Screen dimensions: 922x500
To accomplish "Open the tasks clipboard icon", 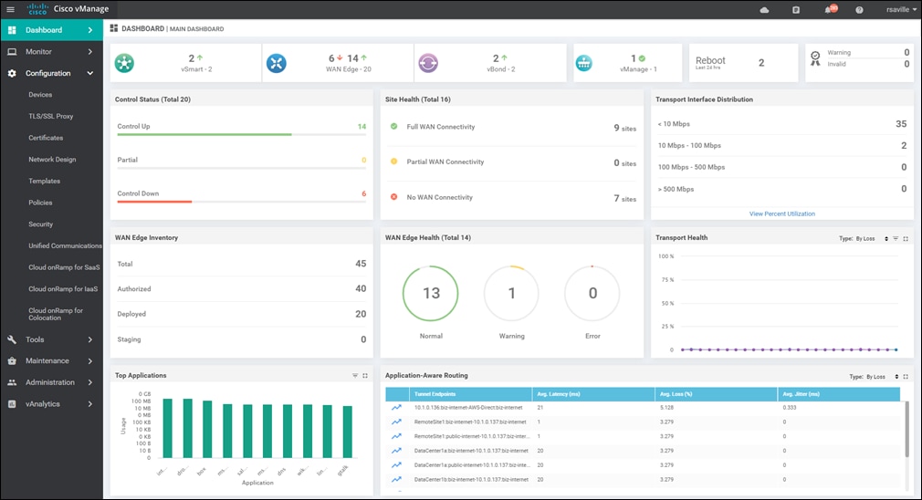I will (x=796, y=10).
